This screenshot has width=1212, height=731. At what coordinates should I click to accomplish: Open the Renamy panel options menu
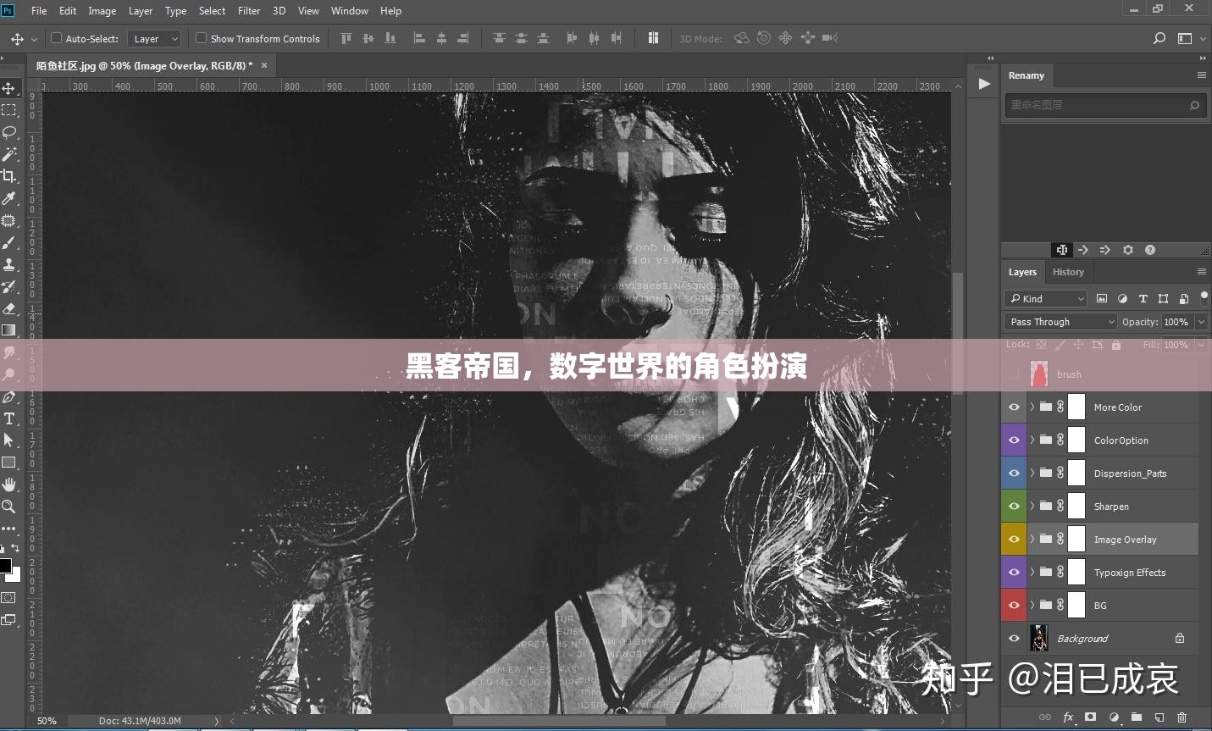[1201, 75]
